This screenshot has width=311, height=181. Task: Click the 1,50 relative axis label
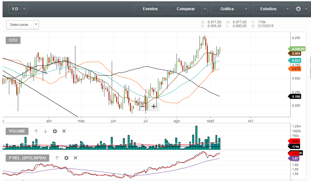[x=295, y=174]
